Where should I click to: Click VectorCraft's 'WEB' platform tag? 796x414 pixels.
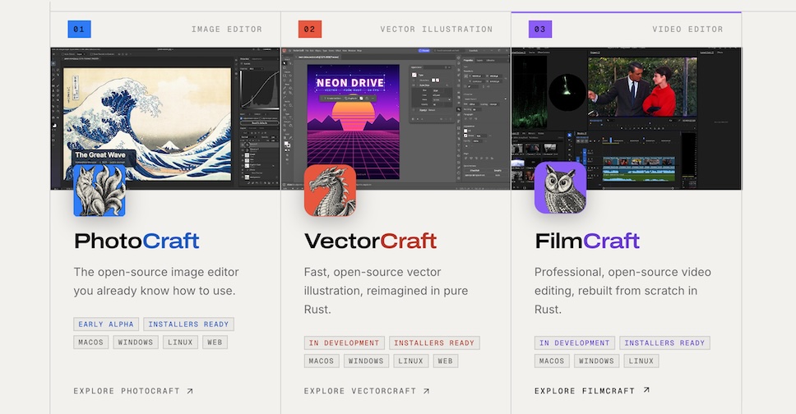click(445, 361)
